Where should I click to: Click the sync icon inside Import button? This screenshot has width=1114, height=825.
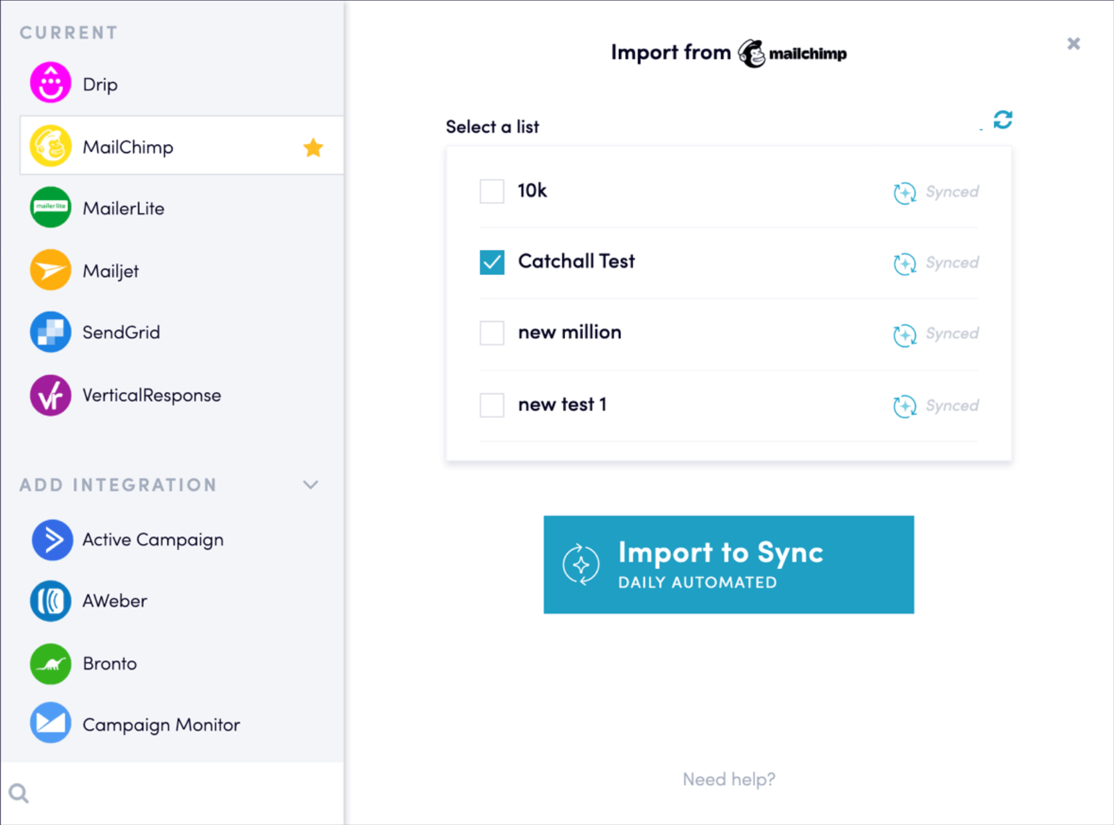(x=581, y=565)
